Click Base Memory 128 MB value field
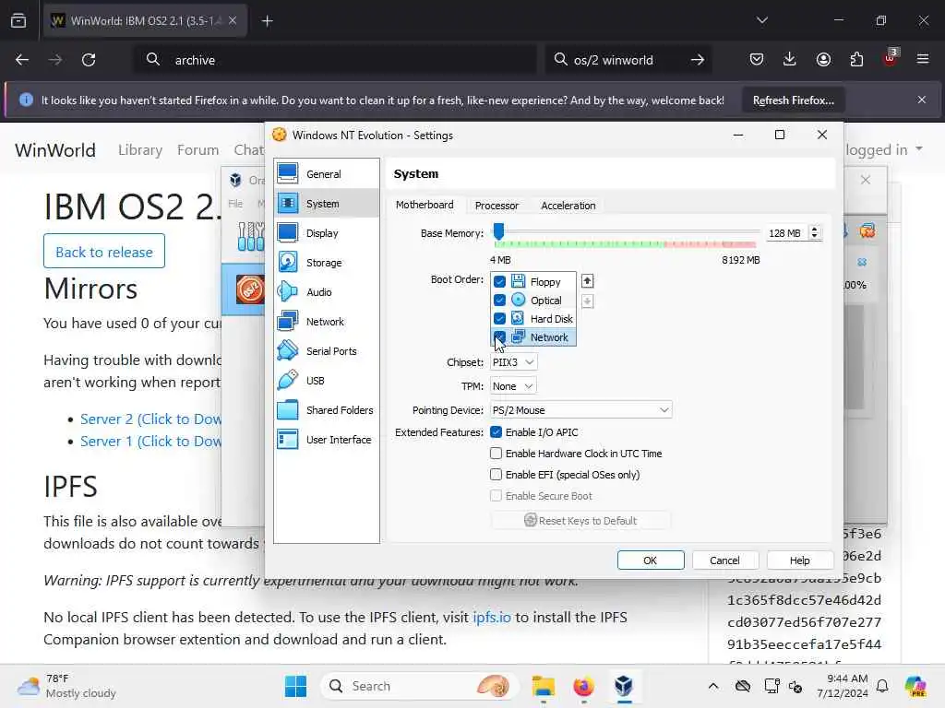Viewport: 945px width, 708px height. 786,233
